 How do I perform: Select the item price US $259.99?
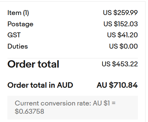click(x=120, y=13)
